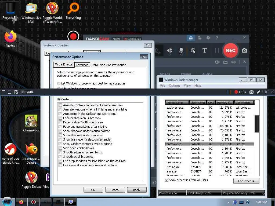Switch to Advanced tab in Performance Options
The image size is (275, 206).
pyautogui.click(x=82, y=65)
